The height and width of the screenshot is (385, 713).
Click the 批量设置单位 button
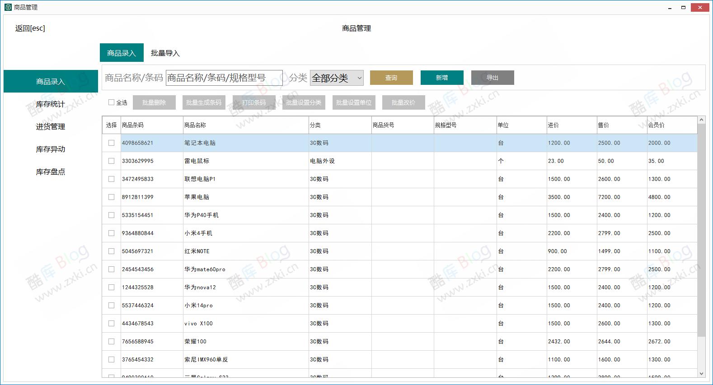(x=354, y=102)
